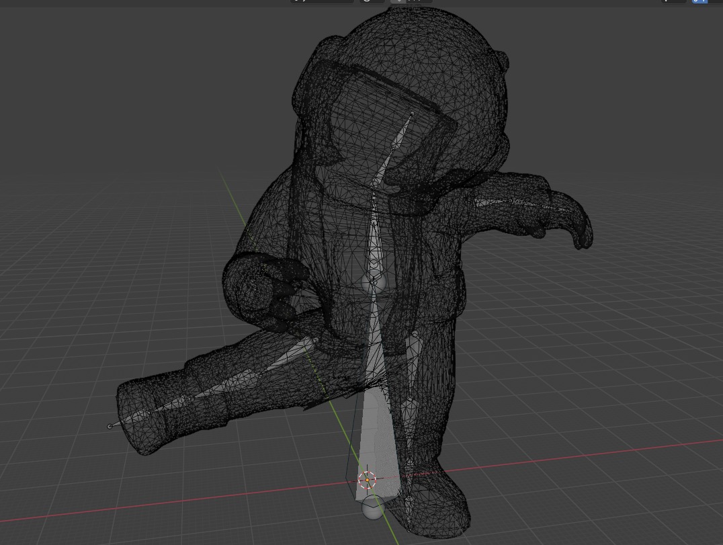
Task: Click the 3D cursor at the world origin
Action: 367,480
